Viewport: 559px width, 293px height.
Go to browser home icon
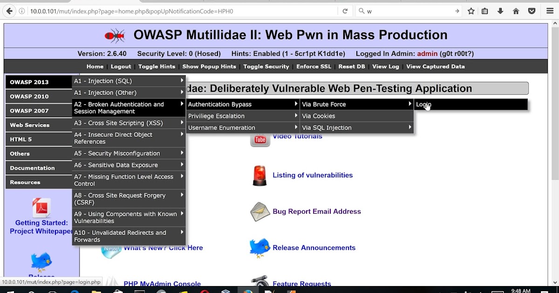[516, 11]
